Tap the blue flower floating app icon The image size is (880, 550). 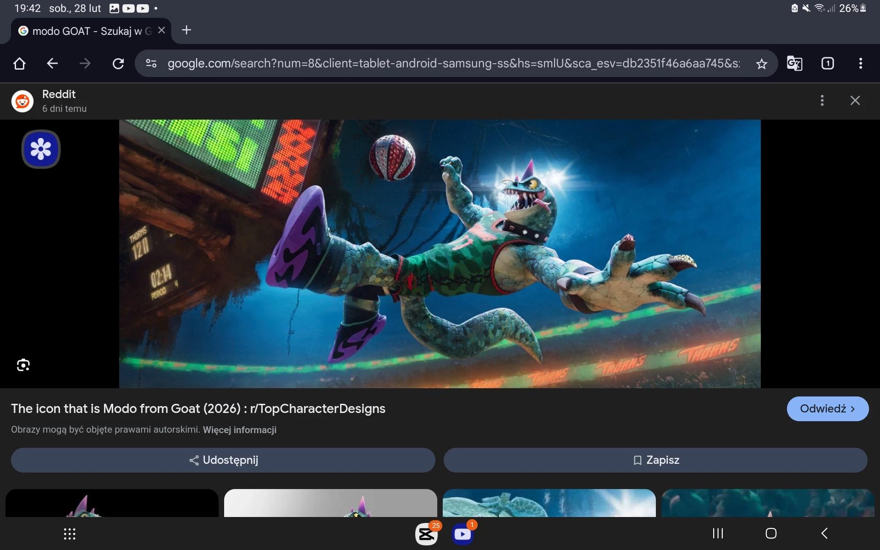click(x=41, y=149)
